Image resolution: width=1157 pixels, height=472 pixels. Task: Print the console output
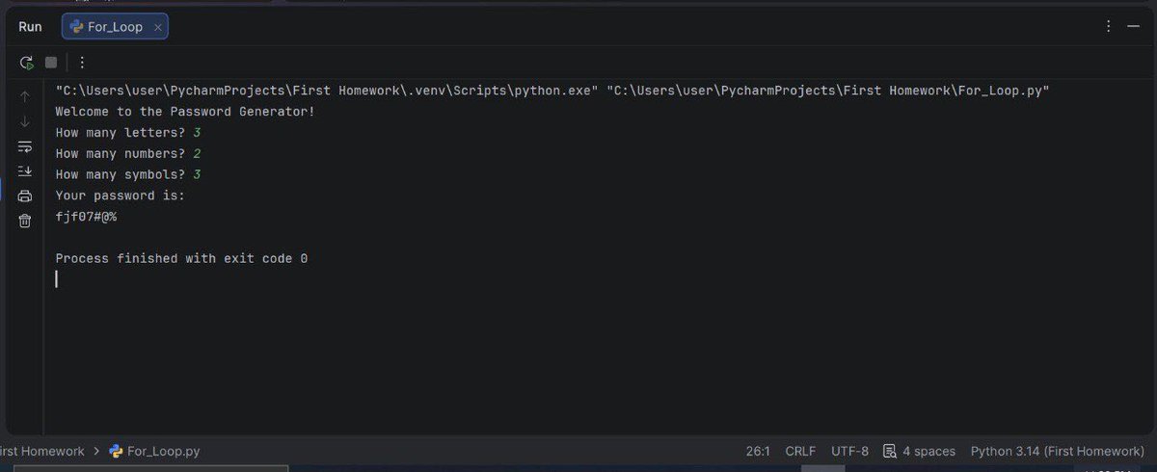[x=25, y=197]
